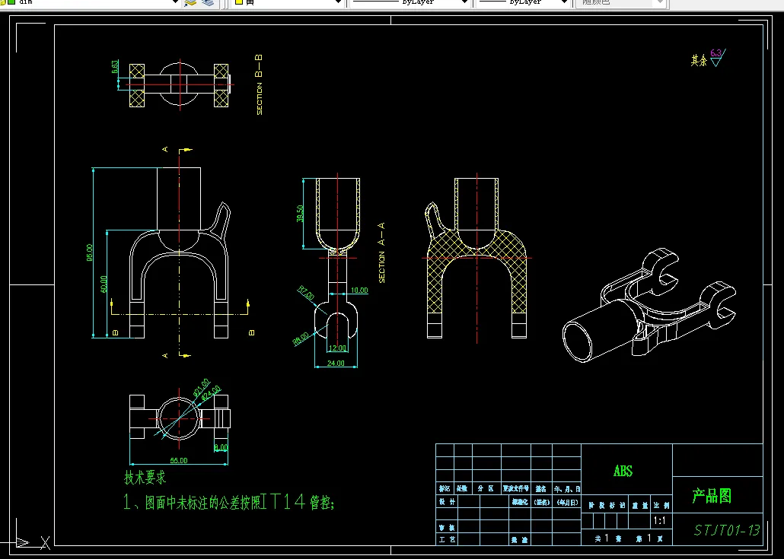Image resolution: width=784 pixels, height=559 pixels.
Task: Select the 'A' cutting-plane marker above front view
Action: (x=165, y=149)
